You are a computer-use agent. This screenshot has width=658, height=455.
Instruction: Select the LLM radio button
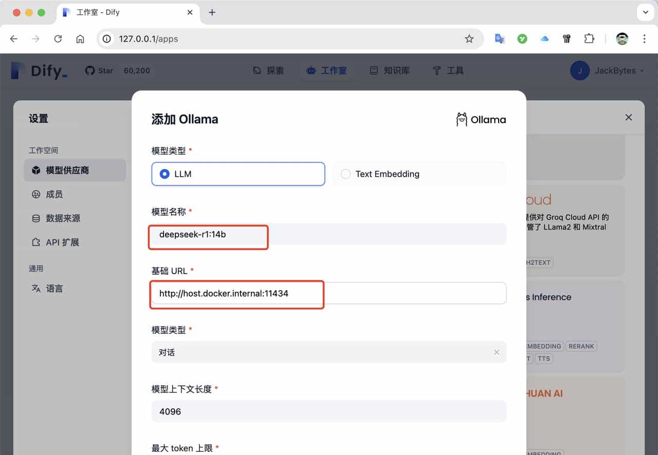click(x=164, y=174)
